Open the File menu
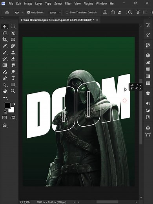The height and width of the screenshot is (204, 153). pyautogui.click(x=11, y=4)
